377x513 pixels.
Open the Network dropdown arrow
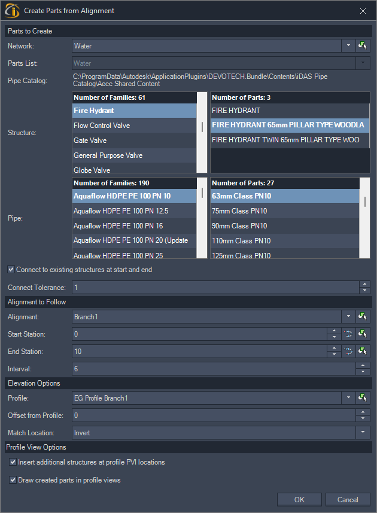click(348, 46)
